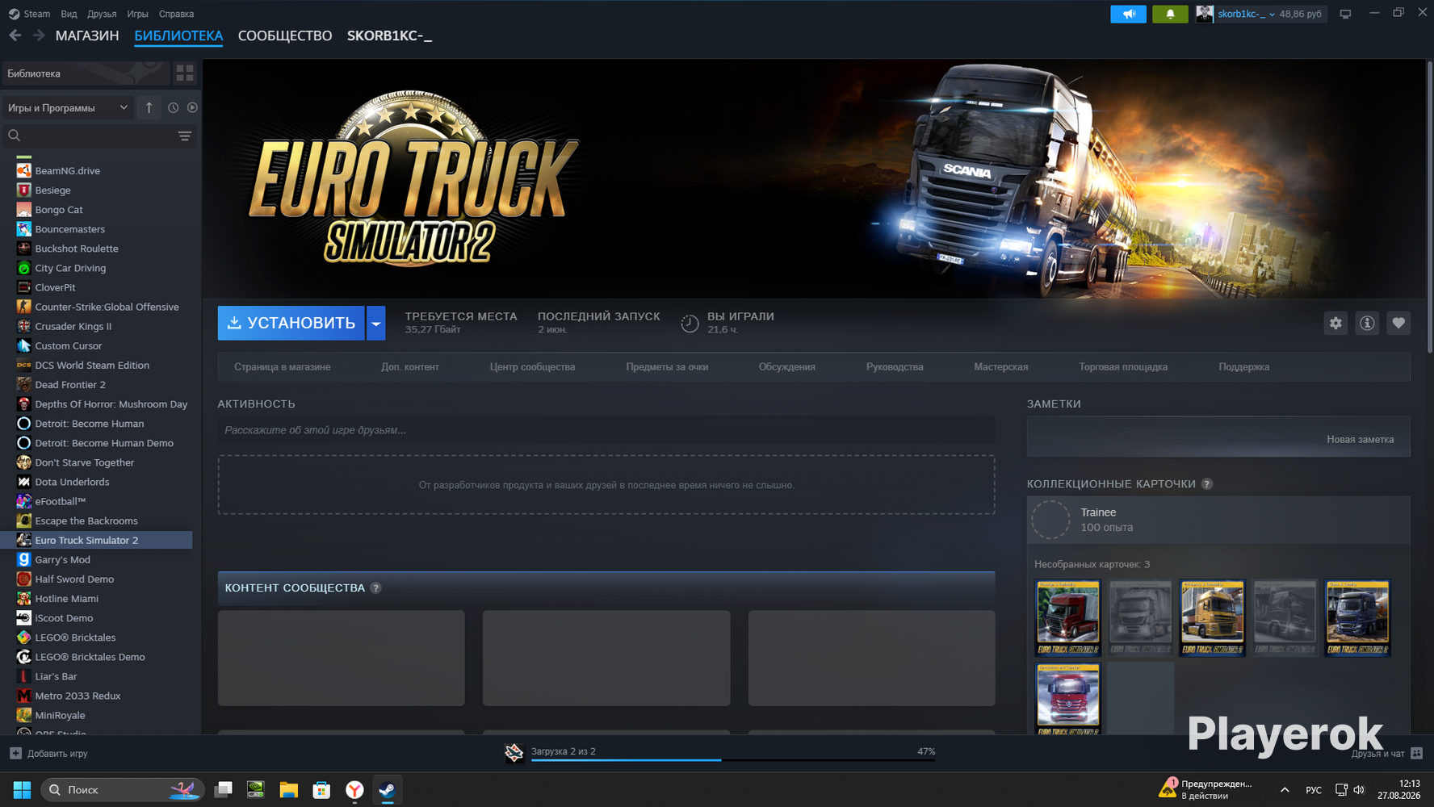Open the game settings gear

click(x=1335, y=323)
